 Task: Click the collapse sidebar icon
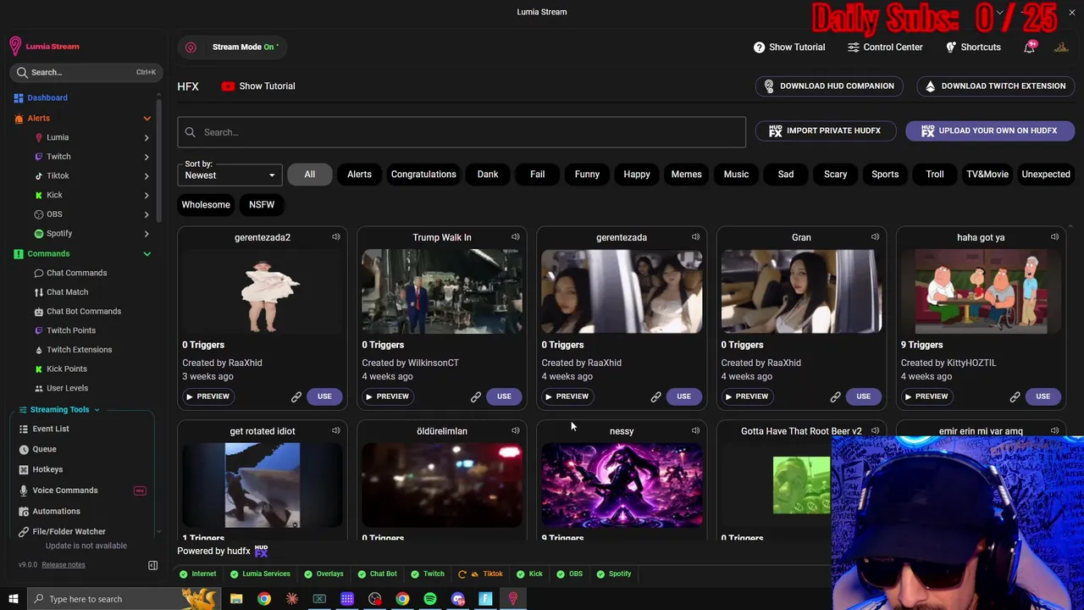153,565
